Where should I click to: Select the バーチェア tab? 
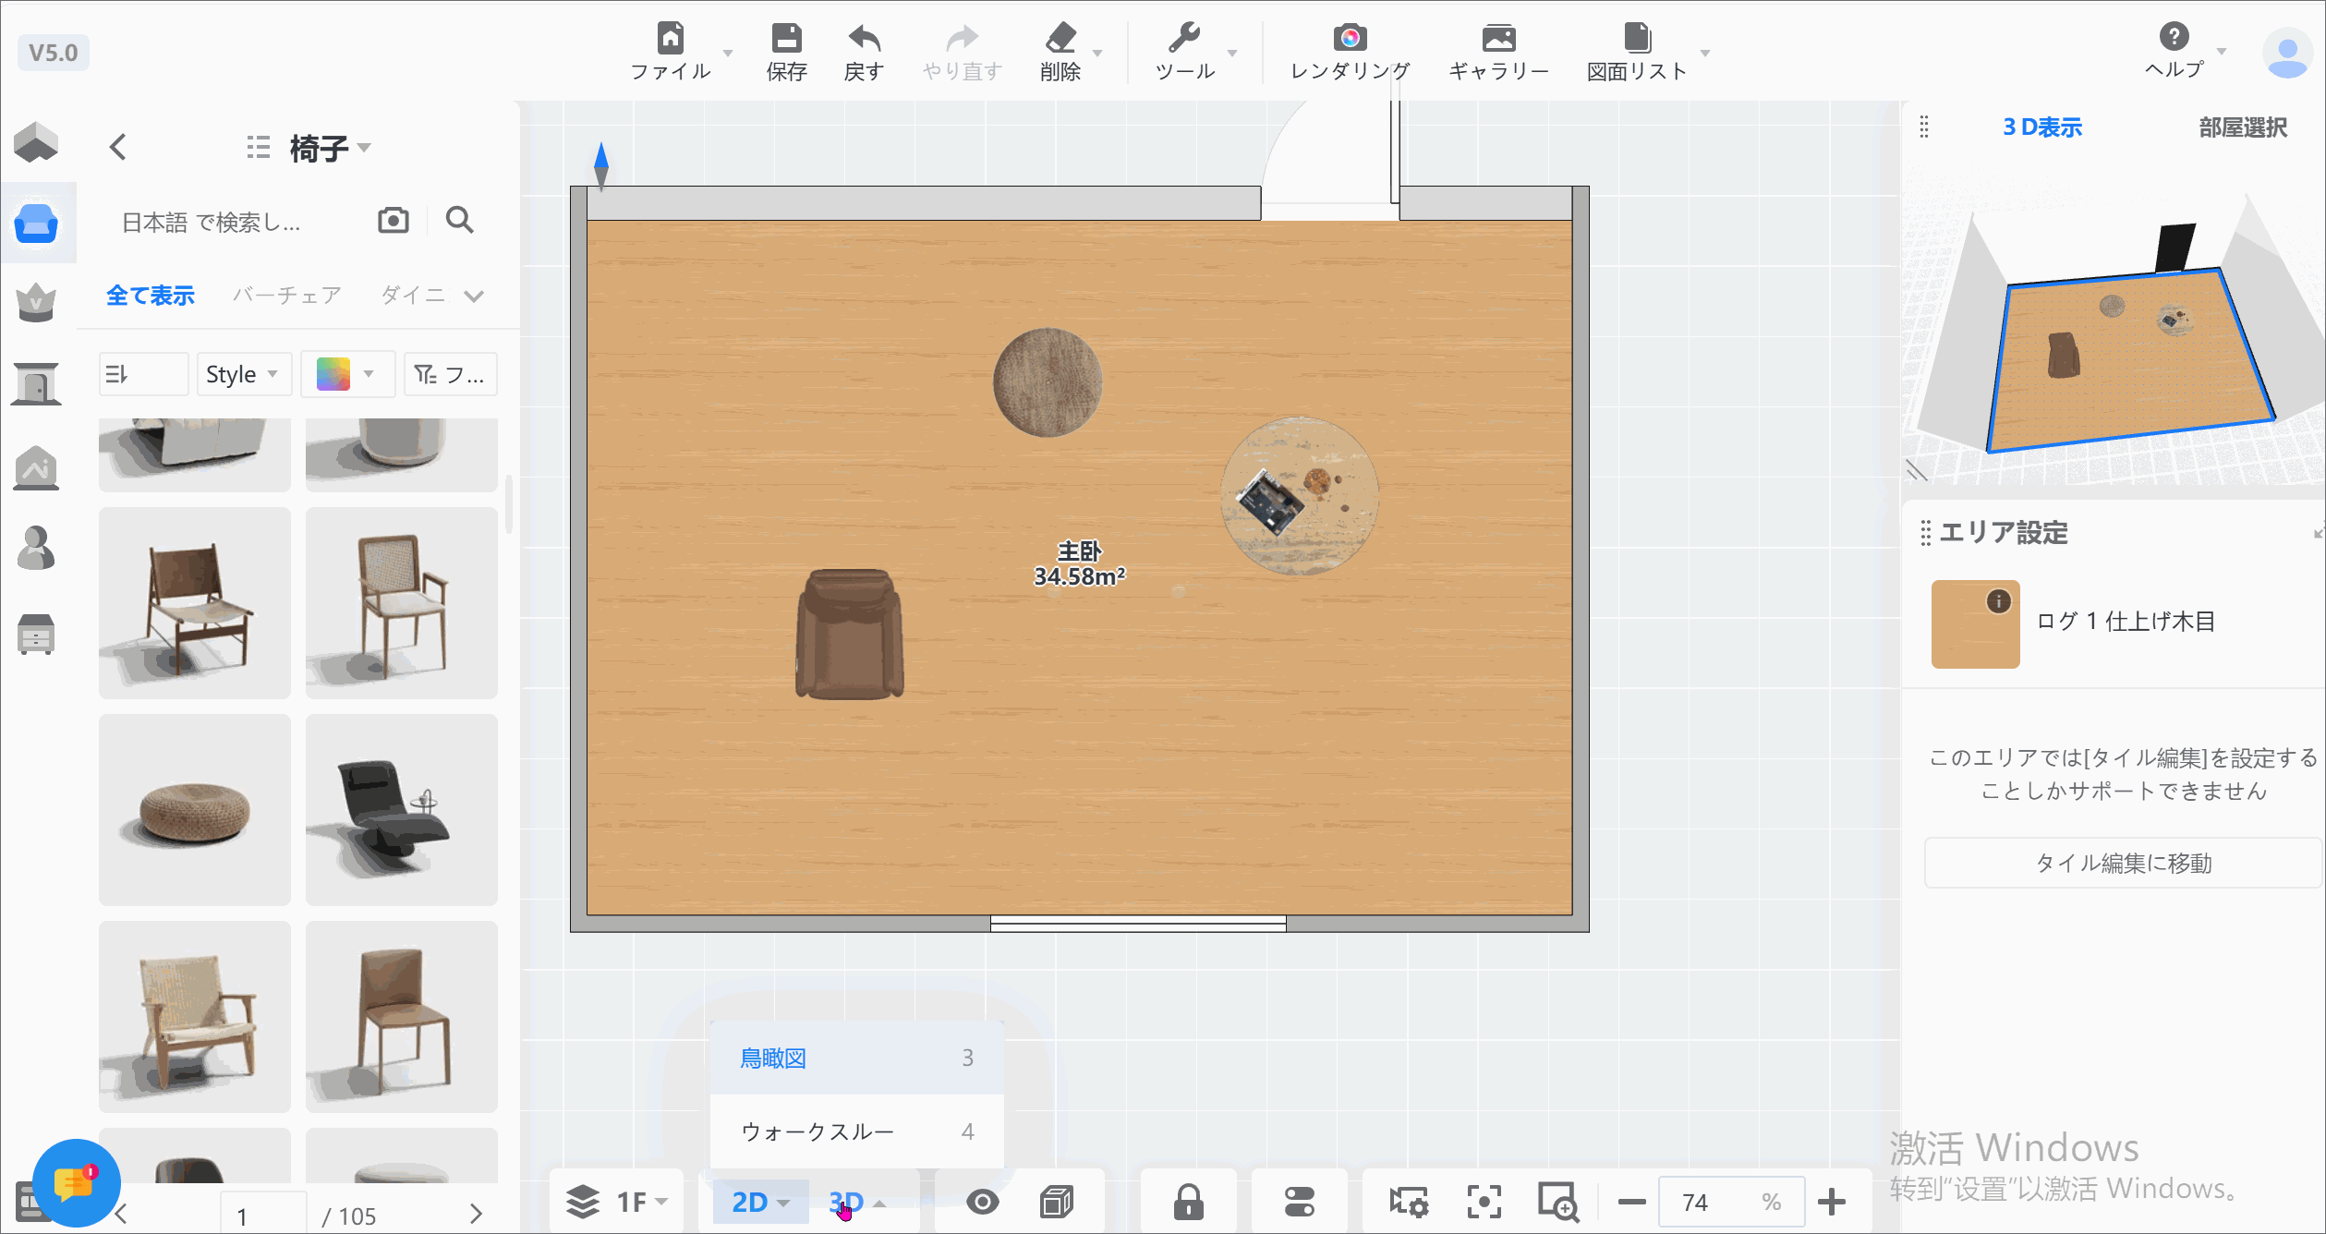pyautogui.click(x=287, y=296)
